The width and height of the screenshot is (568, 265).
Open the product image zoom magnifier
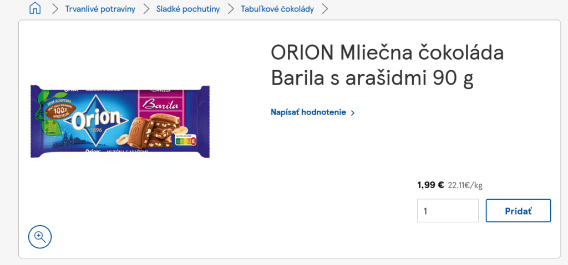coord(40,237)
